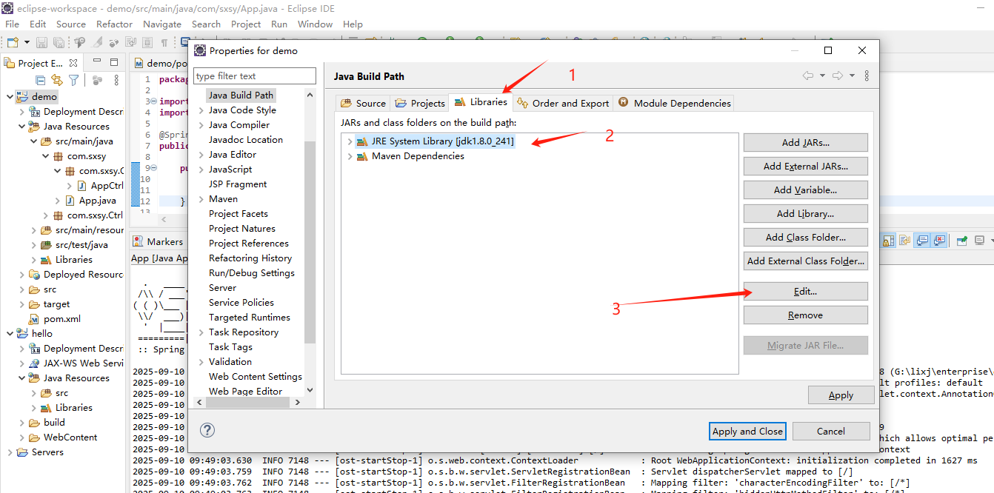The image size is (994, 493).
Task: Toggle Show Console on Standard Out change
Action: pyautogui.click(x=922, y=241)
